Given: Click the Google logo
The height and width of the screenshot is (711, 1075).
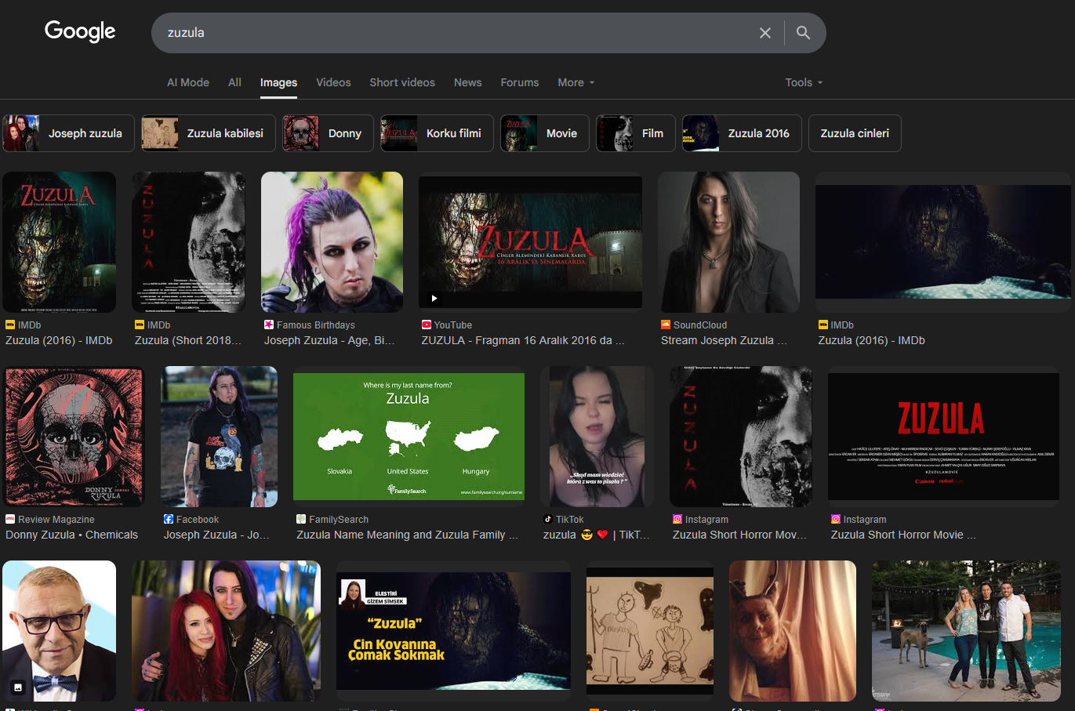Looking at the screenshot, I should coord(80,31).
